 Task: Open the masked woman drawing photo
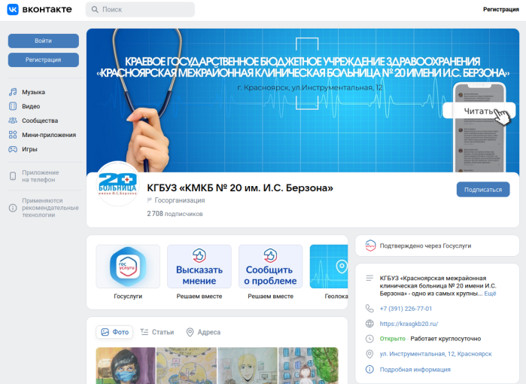coord(126,365)
